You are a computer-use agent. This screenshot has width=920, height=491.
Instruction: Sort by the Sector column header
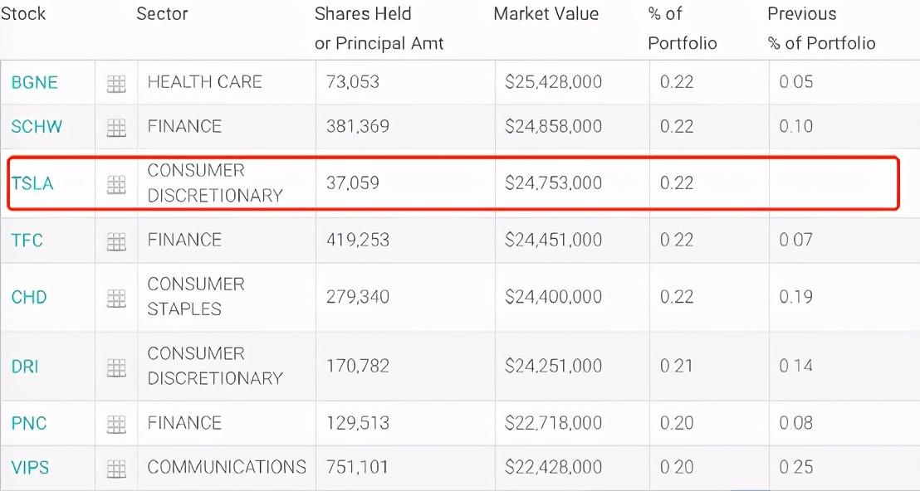coord(162,14)
